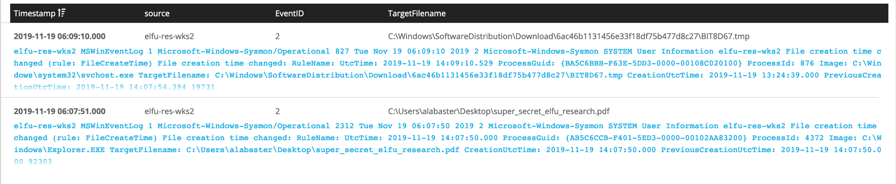Sort by the source column header
This screenshot has width=896, height=184.
[157, 13]
